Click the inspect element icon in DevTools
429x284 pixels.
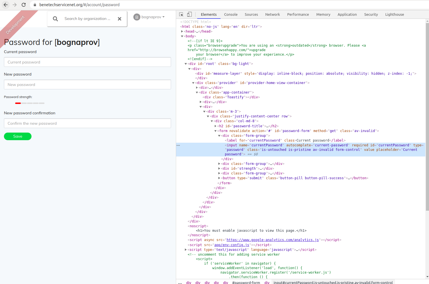[181, 14]
